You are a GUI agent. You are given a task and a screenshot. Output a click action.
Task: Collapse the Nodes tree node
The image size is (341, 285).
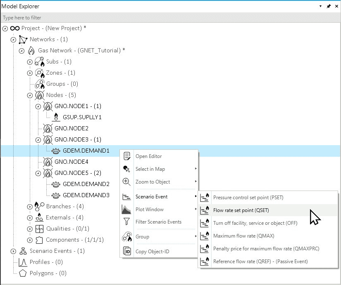(x=30, y=95)
